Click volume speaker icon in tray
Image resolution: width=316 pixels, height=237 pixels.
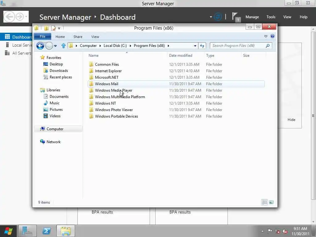pos(285,231)
